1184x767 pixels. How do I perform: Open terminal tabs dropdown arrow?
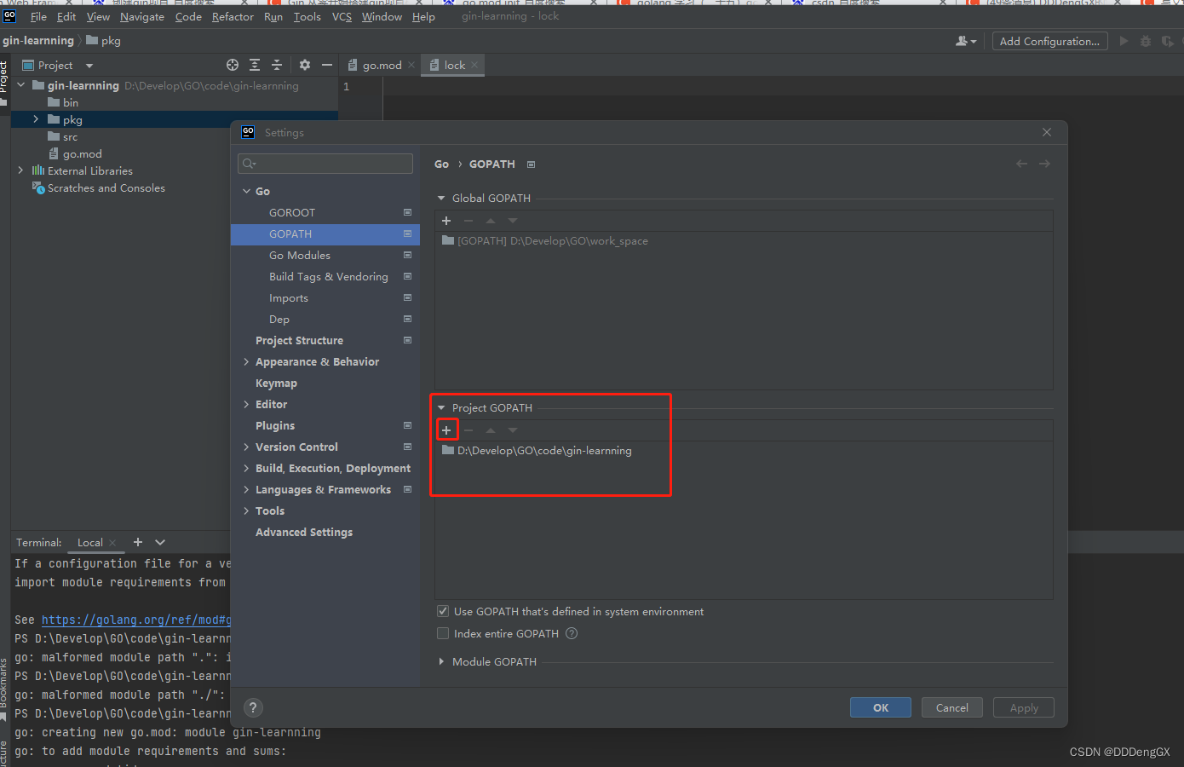point(160,542)
